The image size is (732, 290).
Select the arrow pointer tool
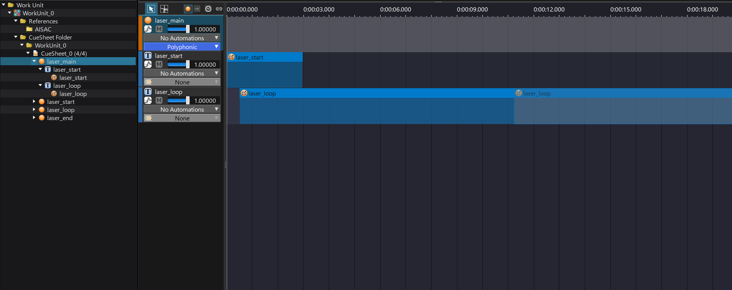151,9
